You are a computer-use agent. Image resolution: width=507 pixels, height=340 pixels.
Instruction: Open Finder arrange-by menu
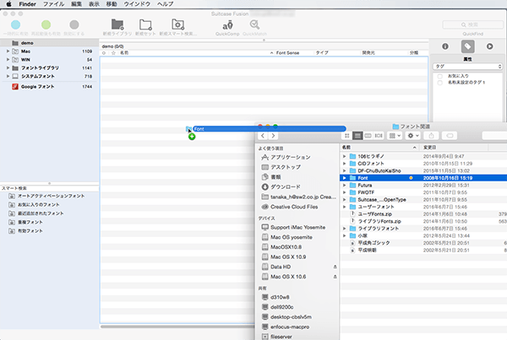tap(395, 136)
